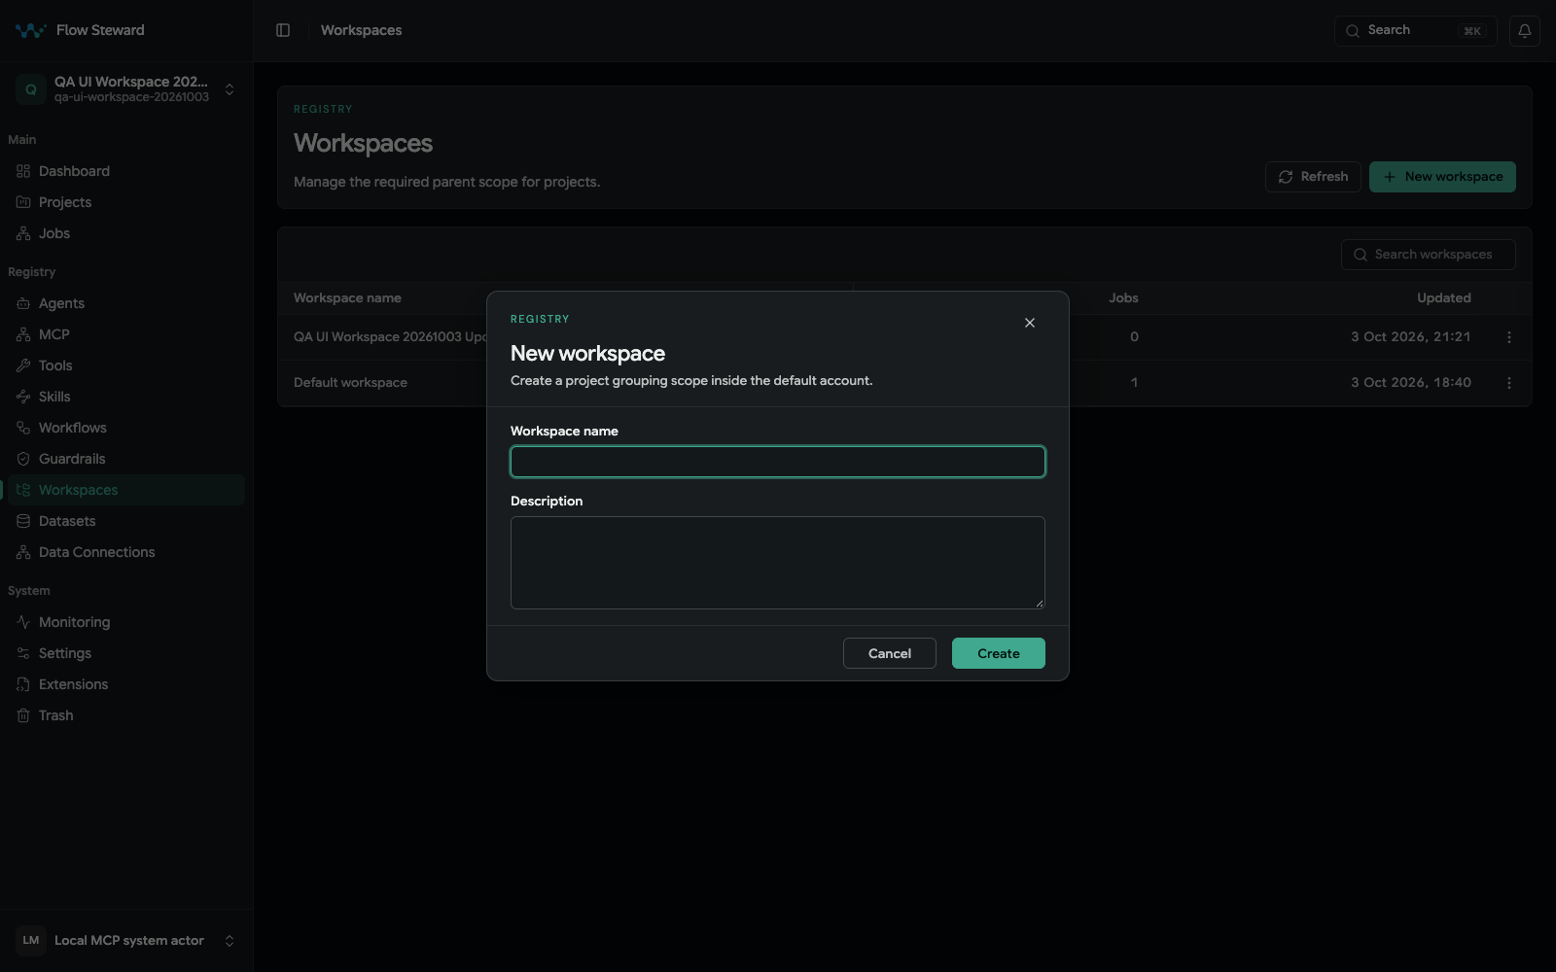Screen dimensions: 1556x972
Task: Click the Jobs sidebar icon
Action: (23, 233)
